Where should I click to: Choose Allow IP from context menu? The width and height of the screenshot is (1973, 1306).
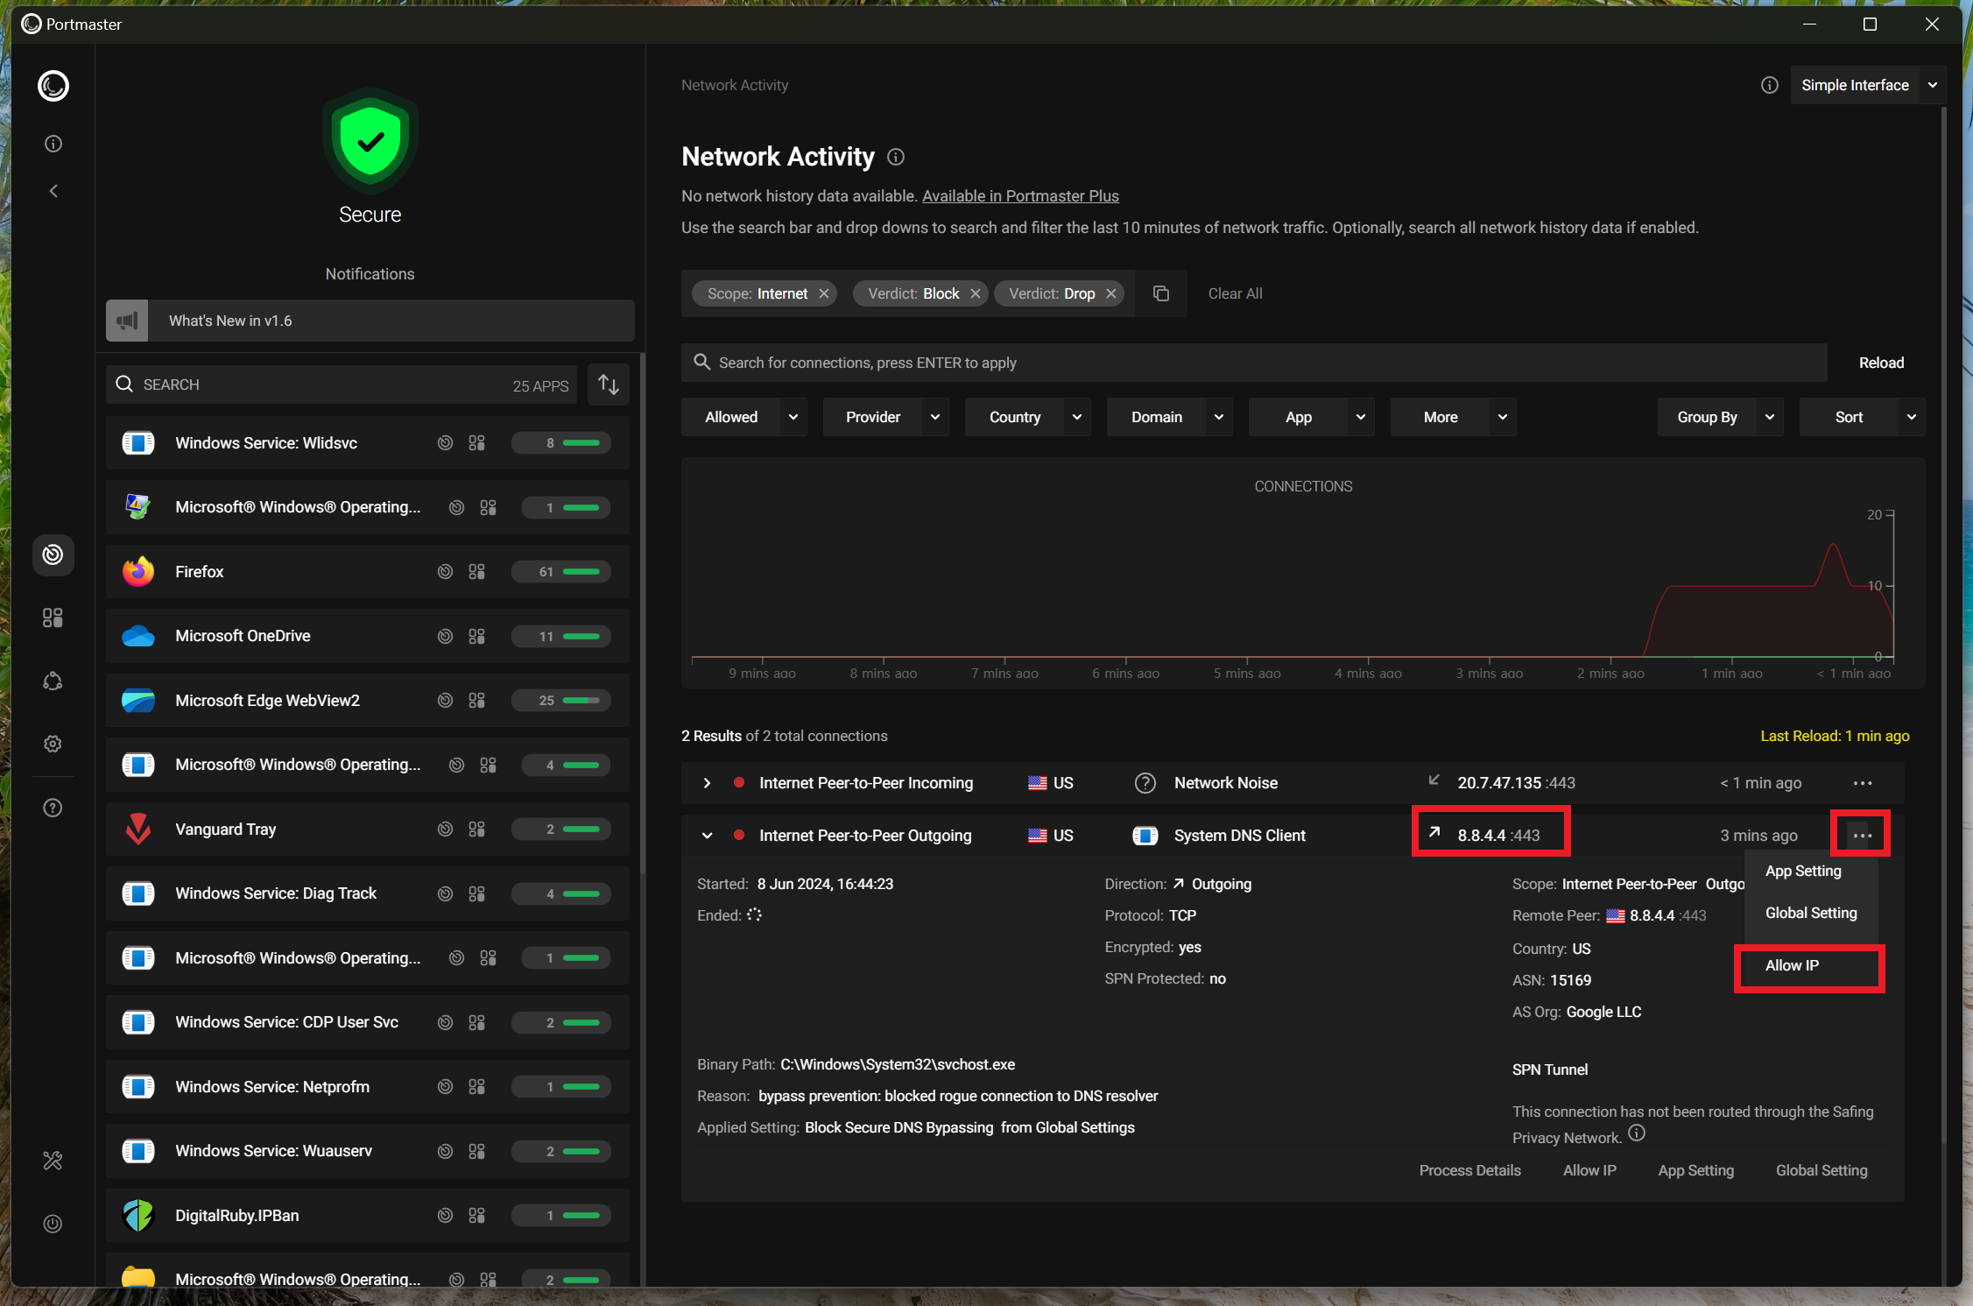[x=1792, y=965]
